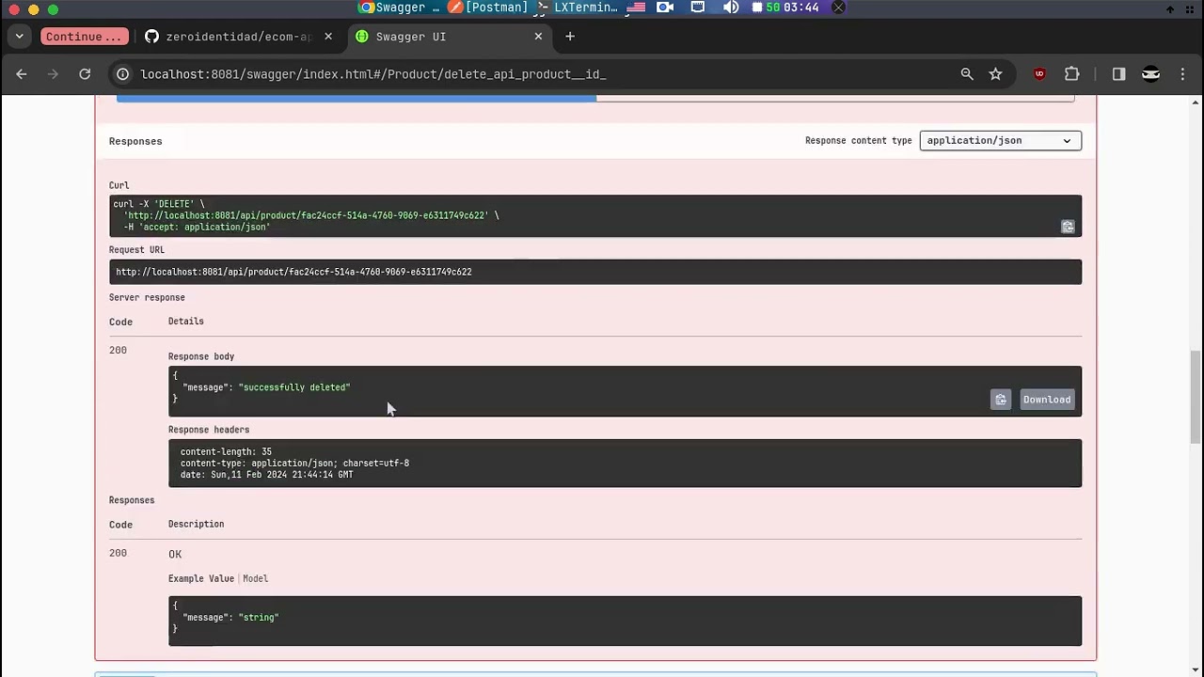
Task: Expand the tab search chevron
Action: tap(19, 37)
